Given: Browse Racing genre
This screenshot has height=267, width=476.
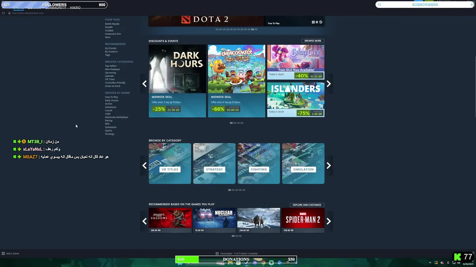Looking at the screenshot, I should point(109,121).
